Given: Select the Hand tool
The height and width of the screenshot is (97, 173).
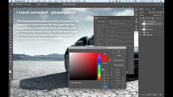Looking at the screenshot, I should click(11, 61).
